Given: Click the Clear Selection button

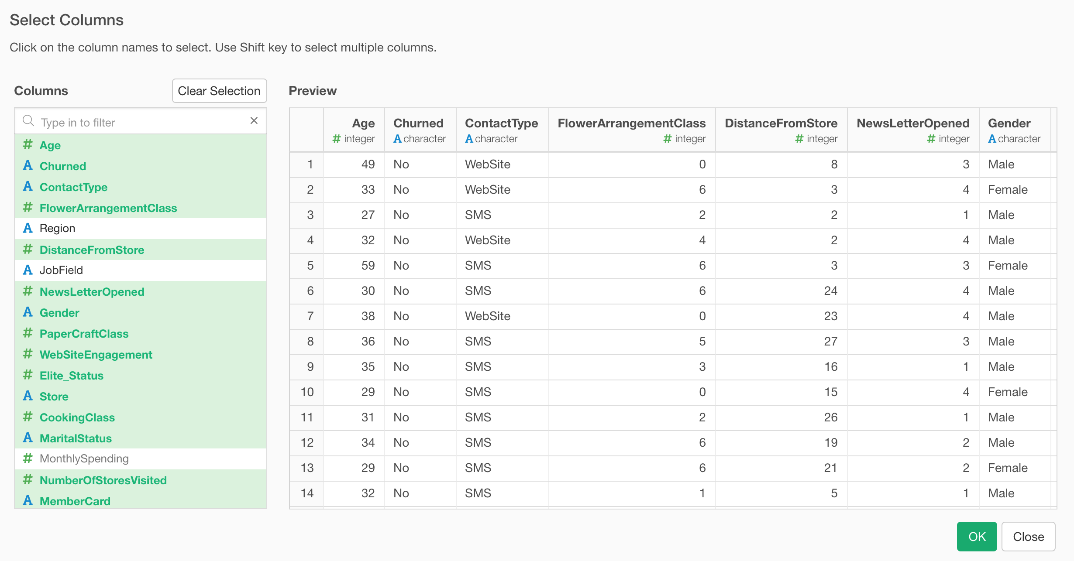Looking at the screenshot, I should click(219, 91).
